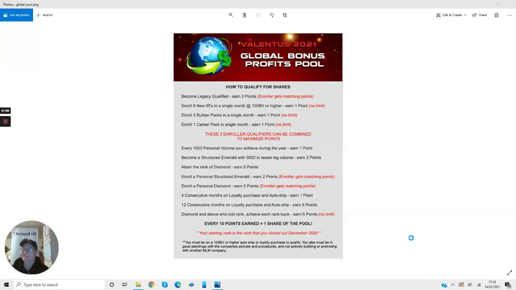
Task: Click the recording timer 0:00 indicator
Action: click(x=5, y=110)
